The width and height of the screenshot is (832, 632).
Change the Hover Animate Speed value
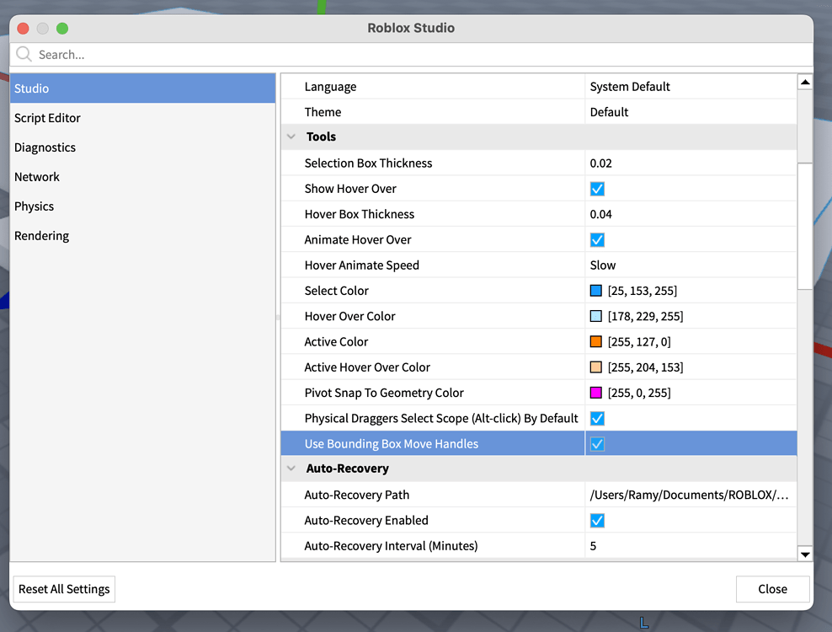pos(603,265)
